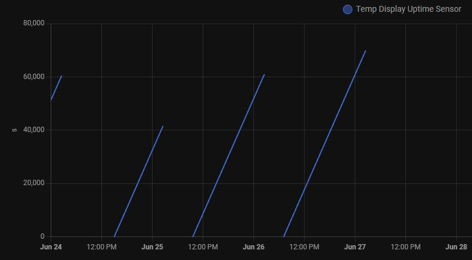Screen dimensions: 472x260
Task: Click the 80,000 y-axis label
Action: pyautogui.click(x=34, y=23)
